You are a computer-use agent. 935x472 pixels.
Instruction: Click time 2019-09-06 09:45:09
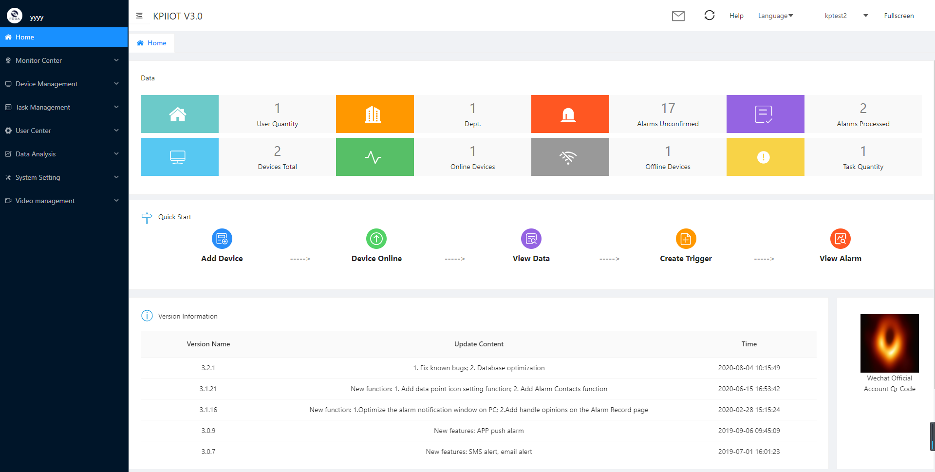[x=749, y=431]
